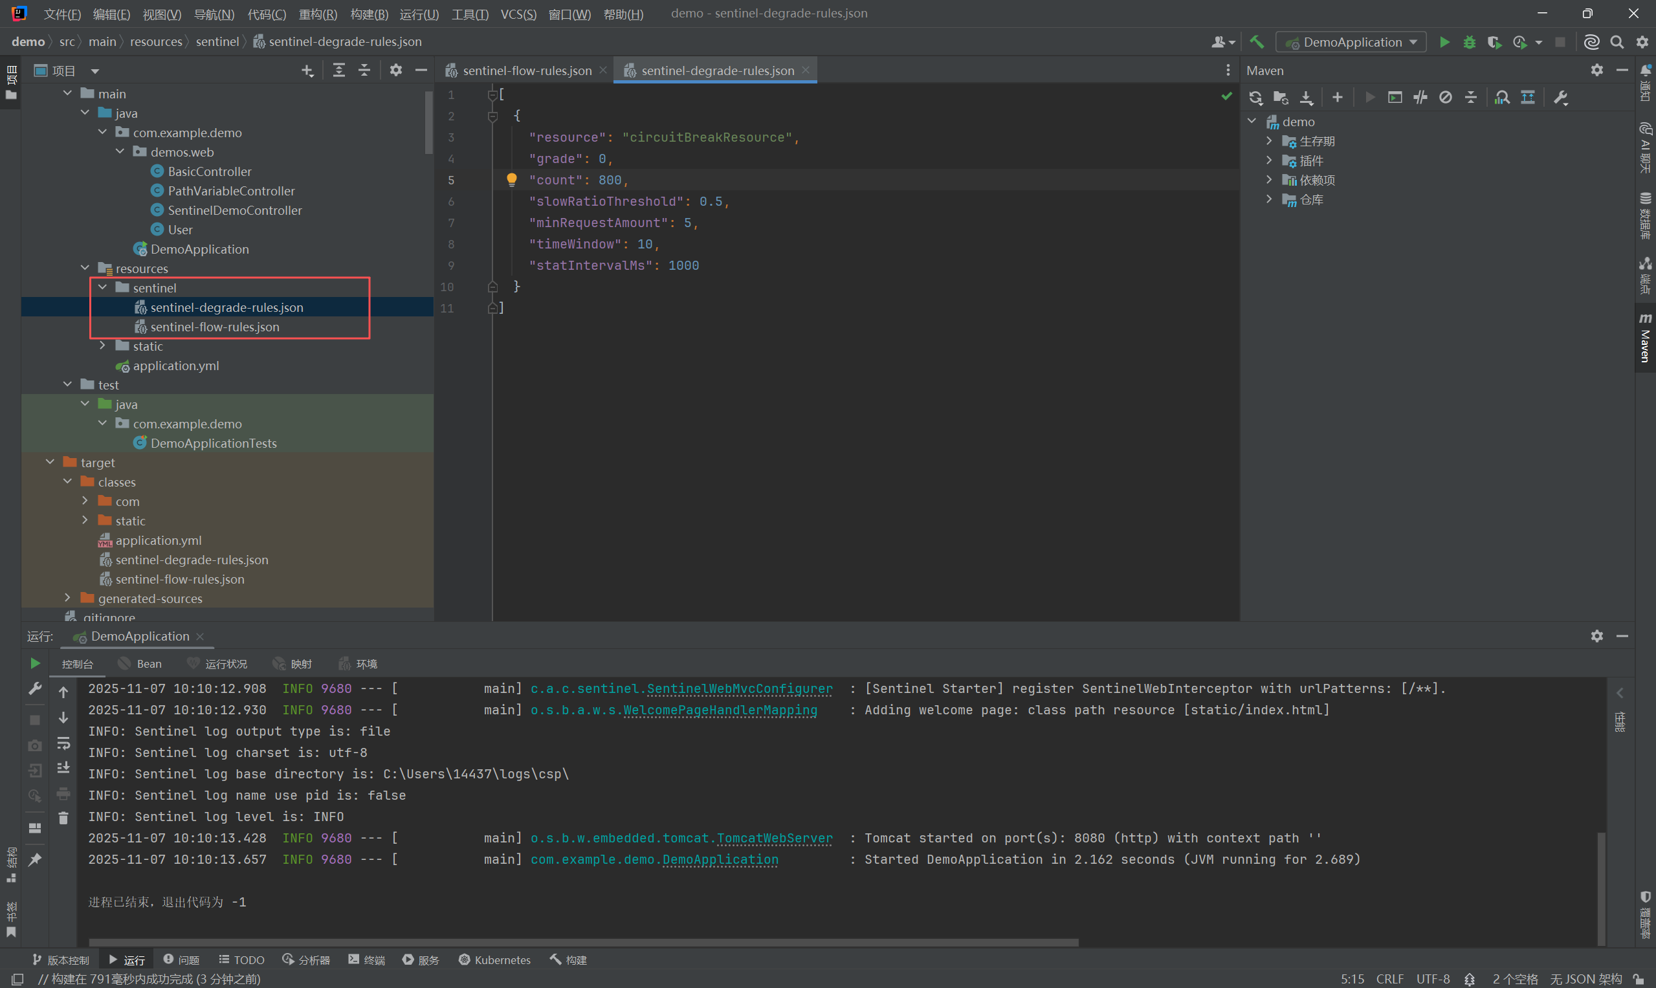Toggle soft-wrap in the run console

(x=63, y=743)
